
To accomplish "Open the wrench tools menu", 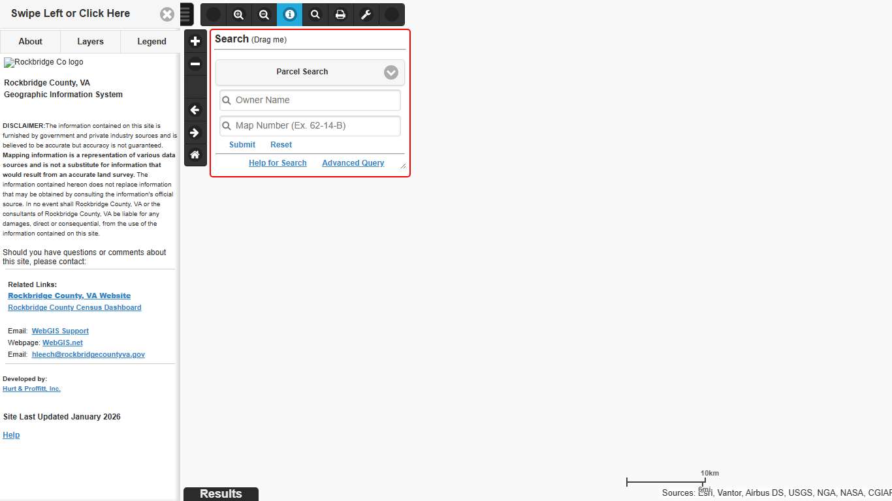I will [366, 14].
